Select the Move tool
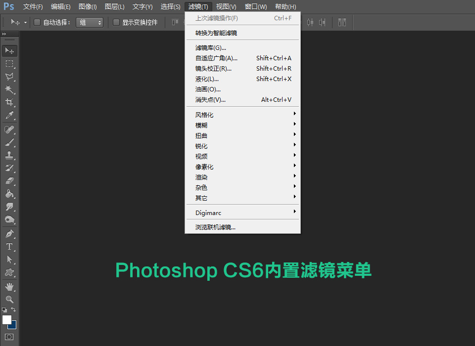The width and height of the screenshot is (475, 346). click(10, 50)
